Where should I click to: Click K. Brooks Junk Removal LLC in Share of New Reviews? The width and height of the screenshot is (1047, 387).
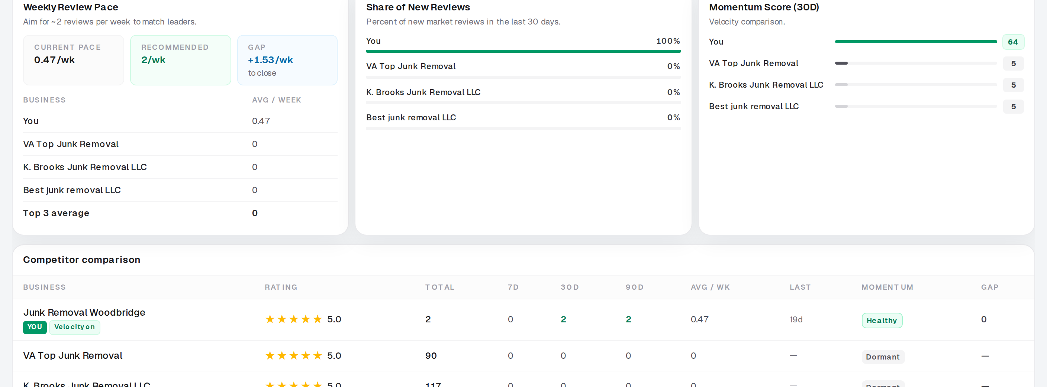coord(423,92)
